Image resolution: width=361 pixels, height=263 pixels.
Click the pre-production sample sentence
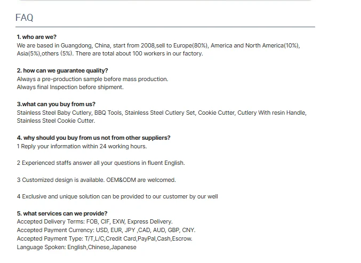92,79
